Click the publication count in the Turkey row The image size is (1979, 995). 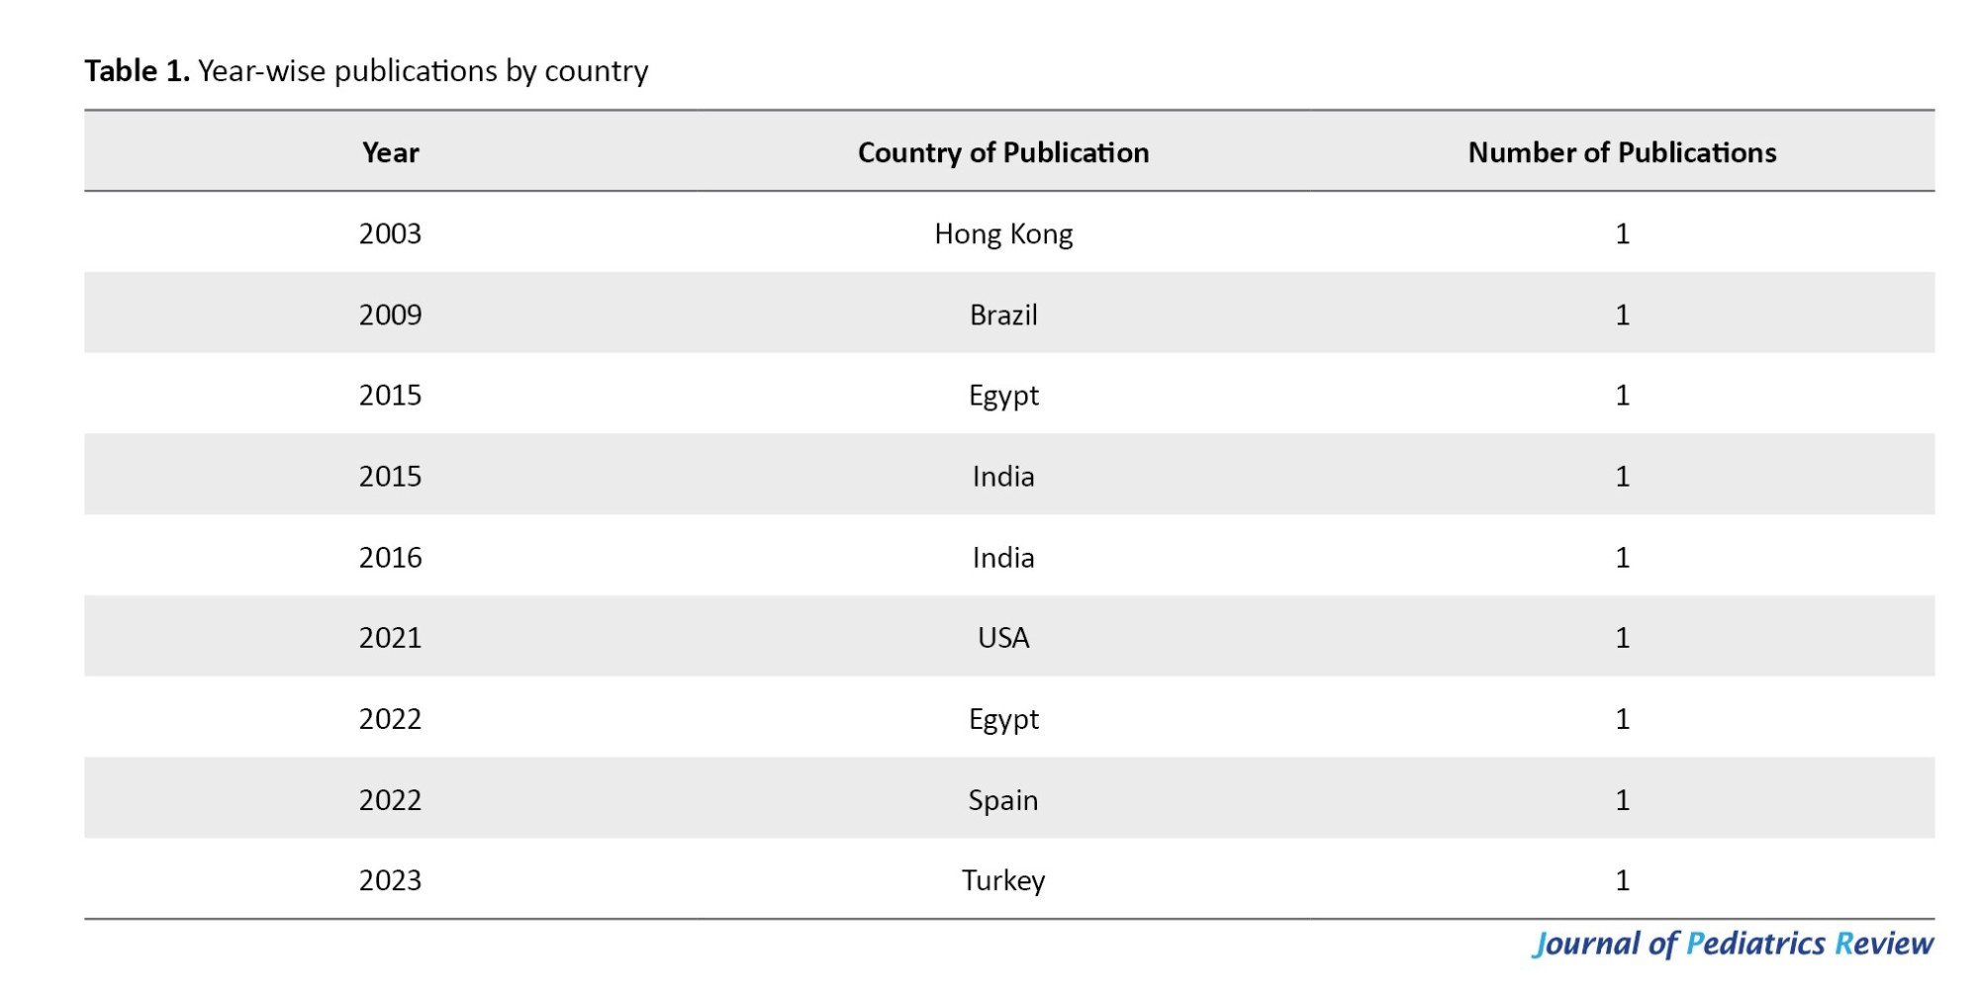(1622, 880)
